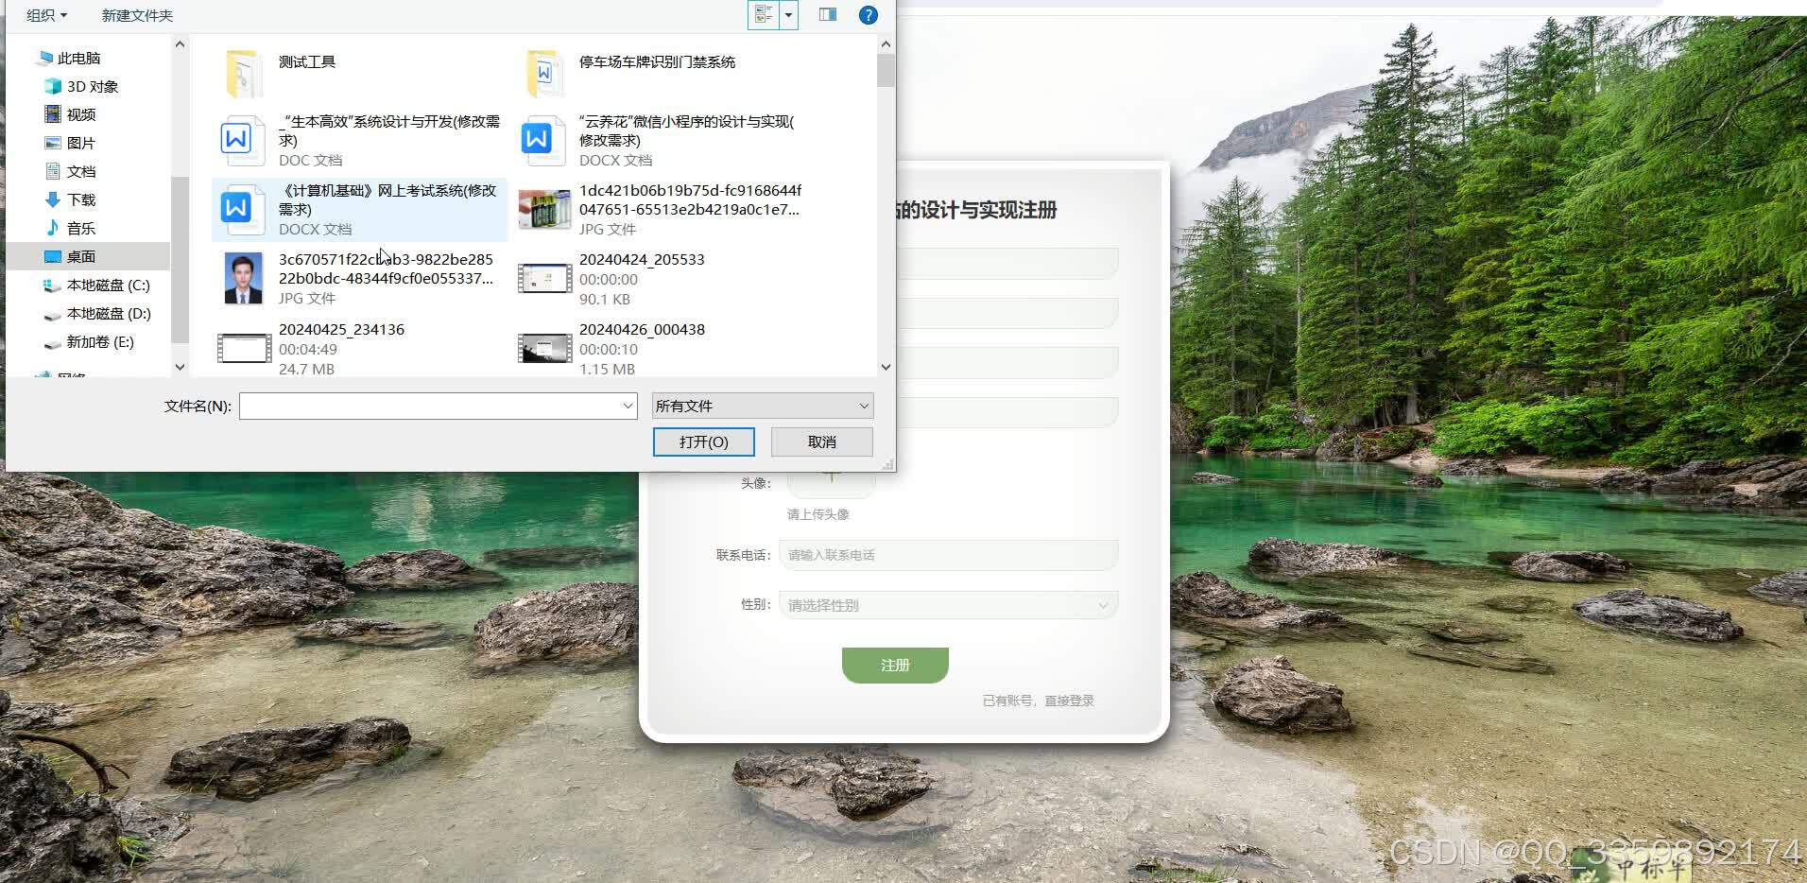Open the 所有文件 file type dropdown
Screen dimensions: 1807x883
[x=763, y=406]
